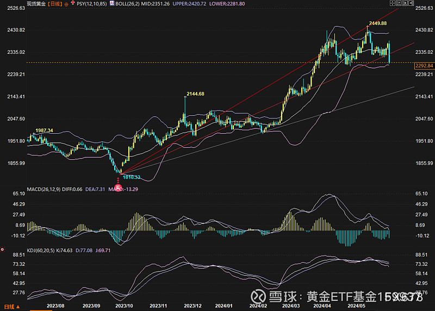
Task: Select the 2024/04 date on the time axis
Action: [x=322, y=306]
